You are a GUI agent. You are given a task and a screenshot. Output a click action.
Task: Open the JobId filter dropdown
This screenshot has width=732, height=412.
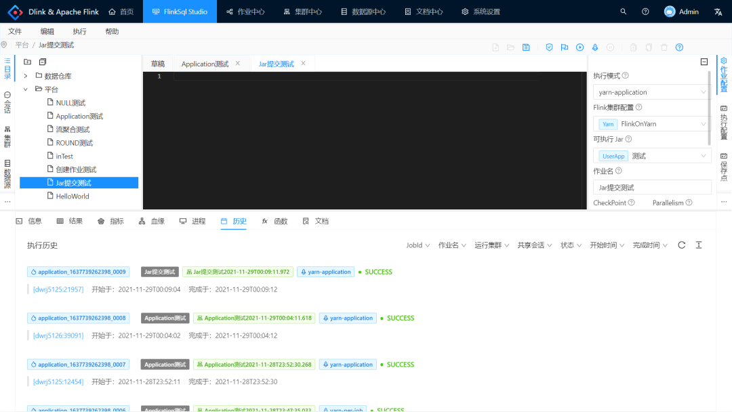pos(418,245)
